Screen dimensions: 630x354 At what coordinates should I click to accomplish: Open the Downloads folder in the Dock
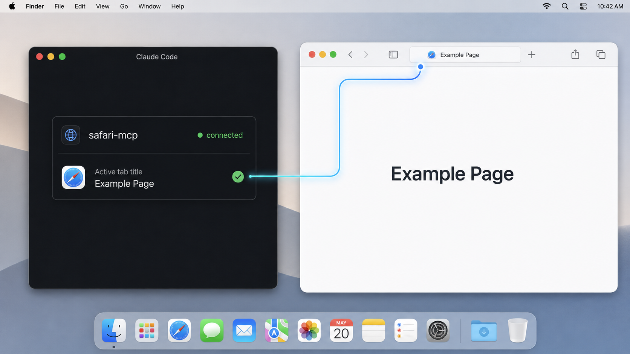(484, 331)
